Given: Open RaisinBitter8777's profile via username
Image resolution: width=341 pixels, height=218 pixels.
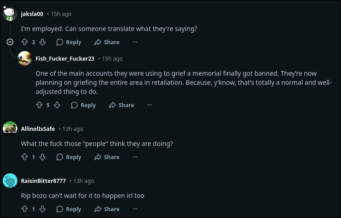Looking at the screenshot, I should point(43,181).
